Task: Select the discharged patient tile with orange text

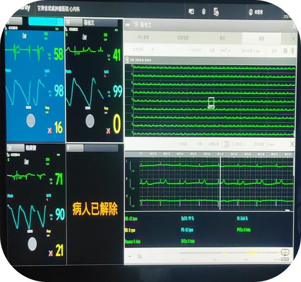Action: [95, 211]
